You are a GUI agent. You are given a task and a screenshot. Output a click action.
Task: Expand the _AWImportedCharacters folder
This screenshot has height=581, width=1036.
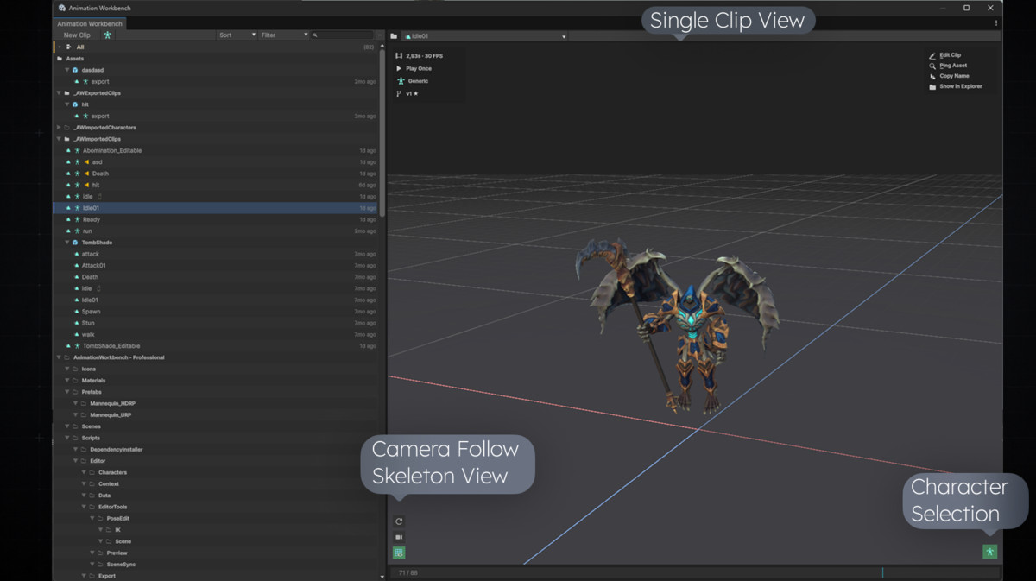click(x=59, y=127)
